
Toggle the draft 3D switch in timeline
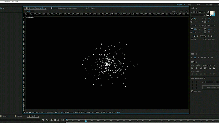pos(47,120)
